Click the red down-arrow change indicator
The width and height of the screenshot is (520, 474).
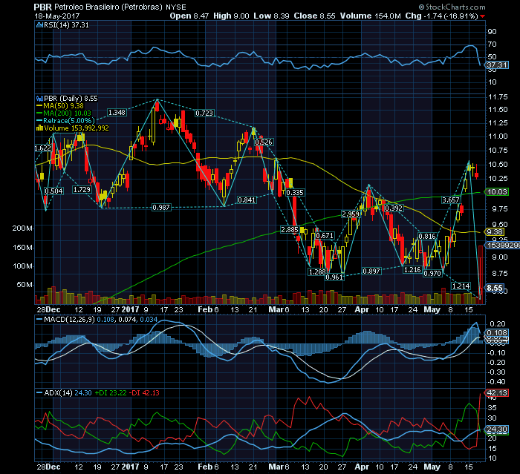483,16
